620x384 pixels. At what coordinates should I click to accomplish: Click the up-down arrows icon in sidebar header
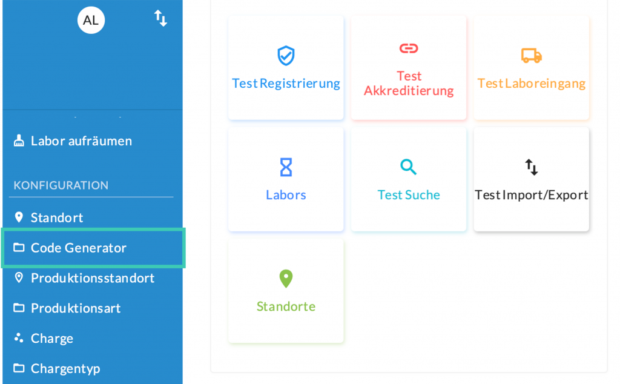[160, 18]
